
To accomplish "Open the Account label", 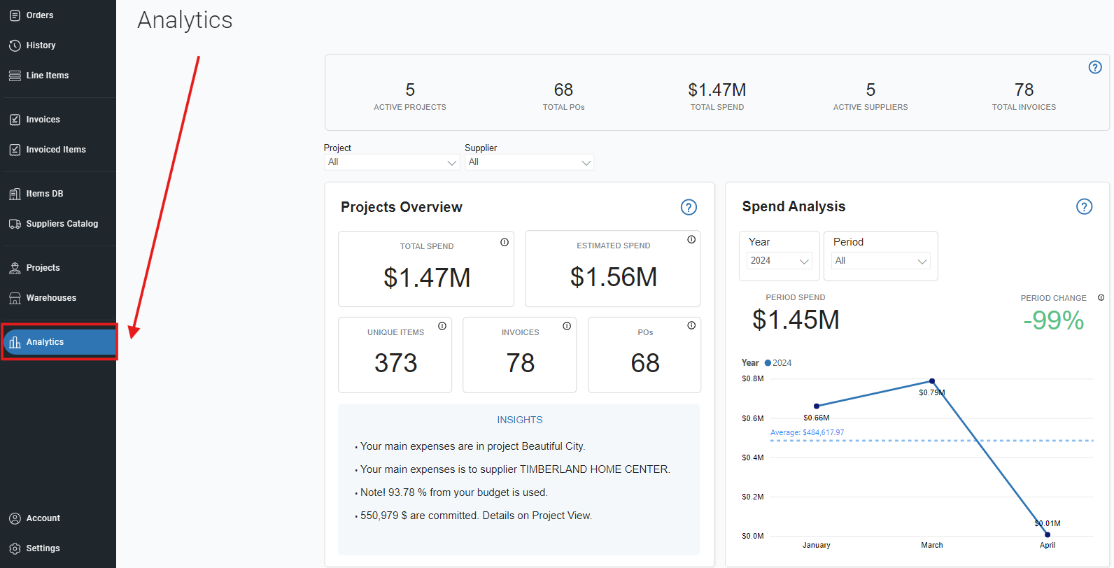I will 43,518.
